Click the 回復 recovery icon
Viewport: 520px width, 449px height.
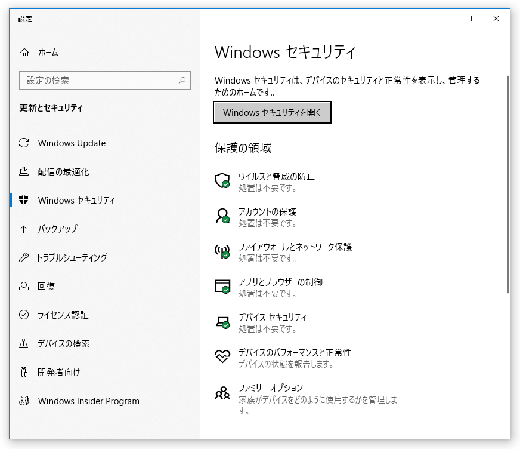coord(24,286)
